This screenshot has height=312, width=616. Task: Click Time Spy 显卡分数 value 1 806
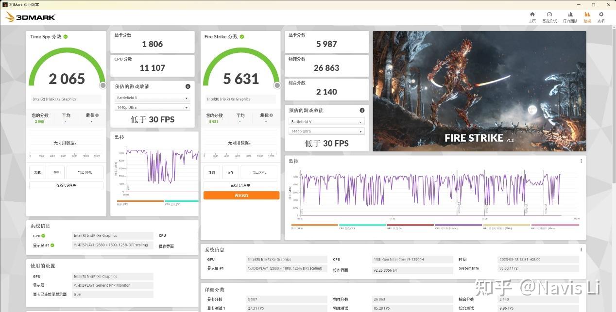pos(153,44)
